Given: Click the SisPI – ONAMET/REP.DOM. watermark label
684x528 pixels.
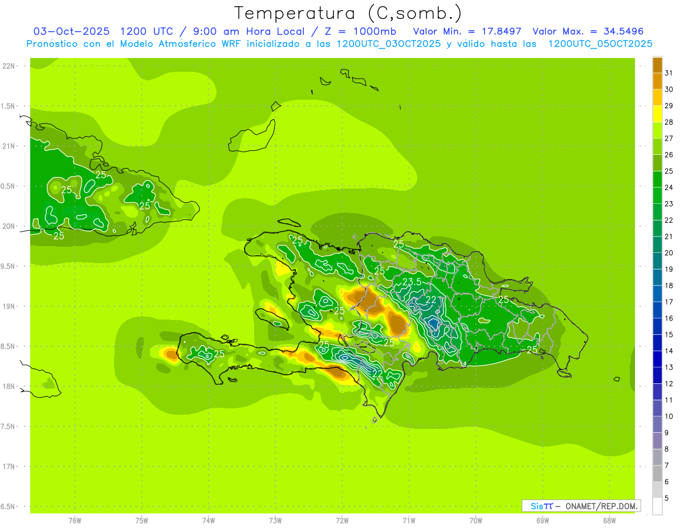Looking at the screenshot, I should pos(581,506).
